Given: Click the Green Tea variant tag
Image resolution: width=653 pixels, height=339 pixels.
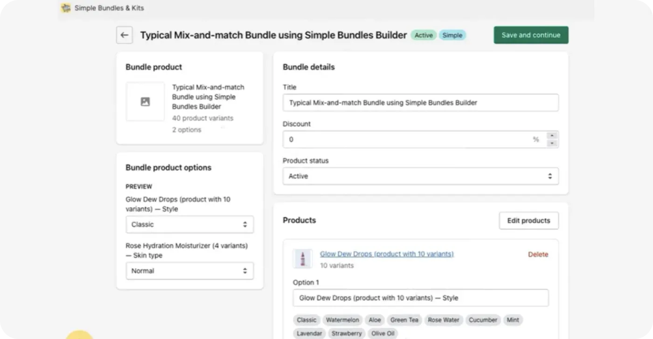Looking at the screenshot, I should tap(404, 320).
